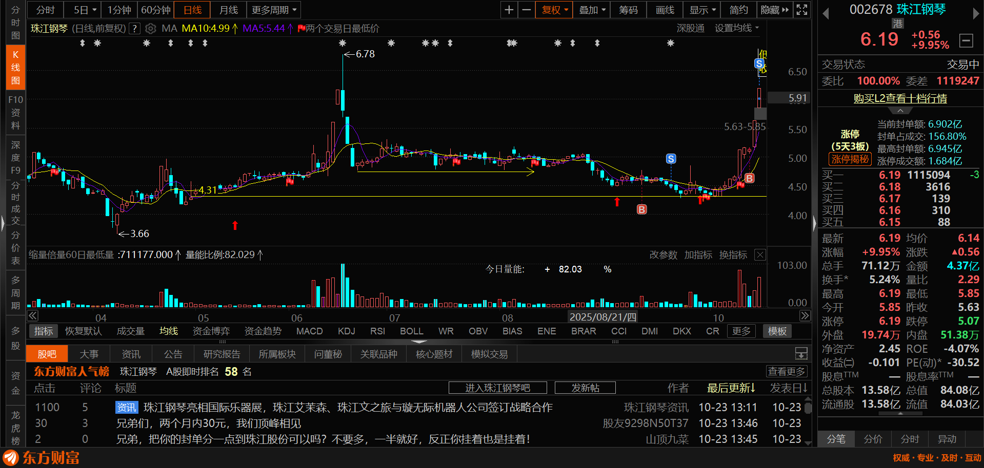The image size is (984, 468).
Task: Open 深度F9 in the left sidebar
Action: point(15,157)
